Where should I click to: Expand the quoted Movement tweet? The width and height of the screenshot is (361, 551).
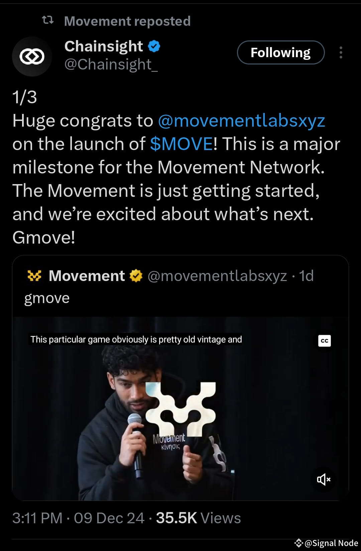(180, 297)
